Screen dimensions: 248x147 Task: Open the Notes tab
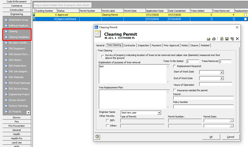(184, 45)
